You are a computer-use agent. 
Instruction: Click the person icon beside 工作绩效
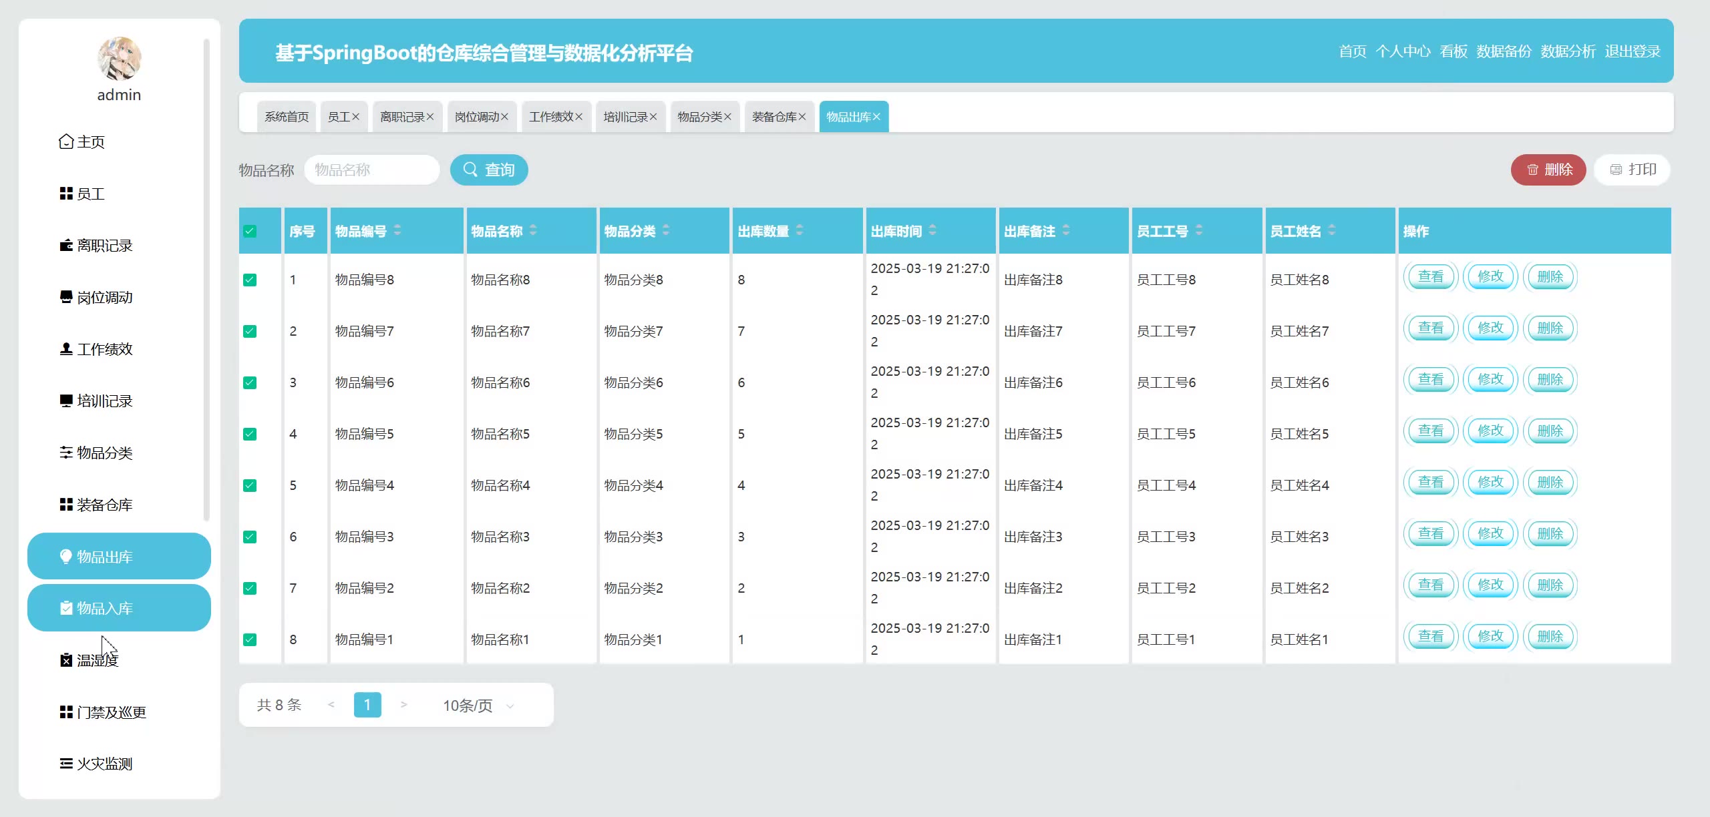tap(65, 349)
